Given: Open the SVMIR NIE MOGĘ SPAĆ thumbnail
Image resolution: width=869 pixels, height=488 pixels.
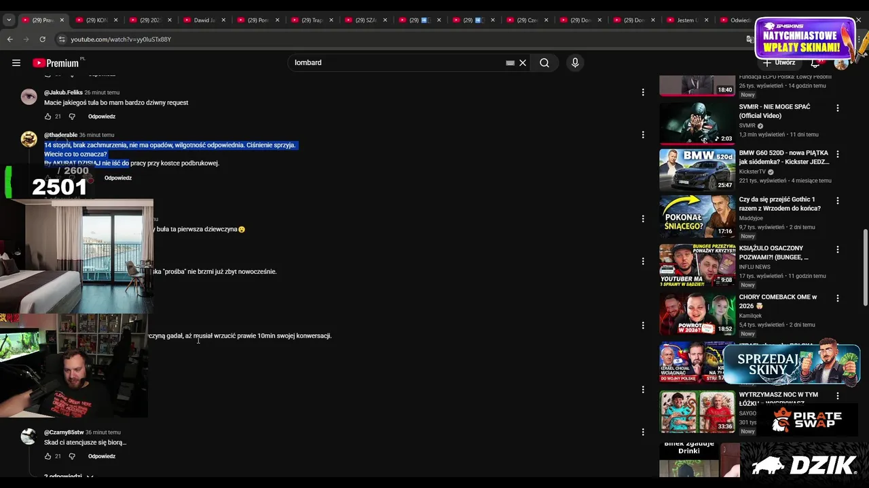Looking at the screenshot, I should pos(697,123).
